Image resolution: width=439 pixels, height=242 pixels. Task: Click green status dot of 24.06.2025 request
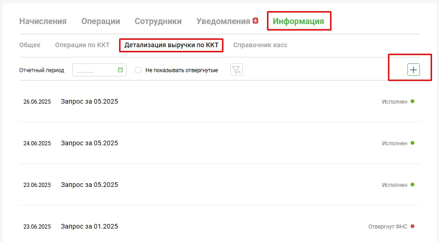pyautogui.click(x=413, y=143)
